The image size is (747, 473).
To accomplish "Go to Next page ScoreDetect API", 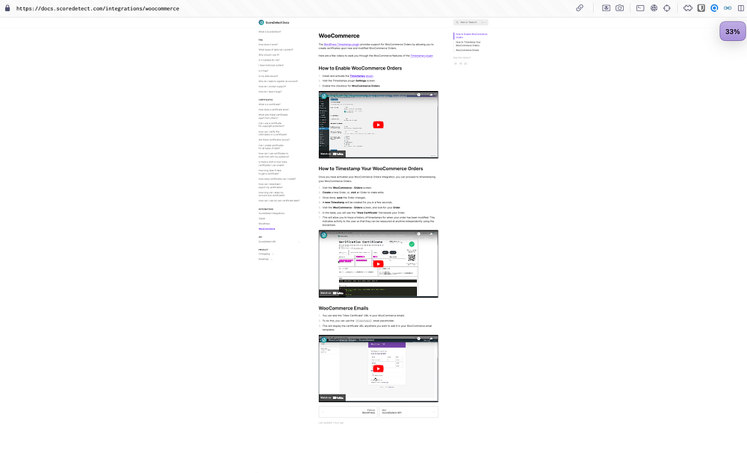I will [x=409, y=412].
